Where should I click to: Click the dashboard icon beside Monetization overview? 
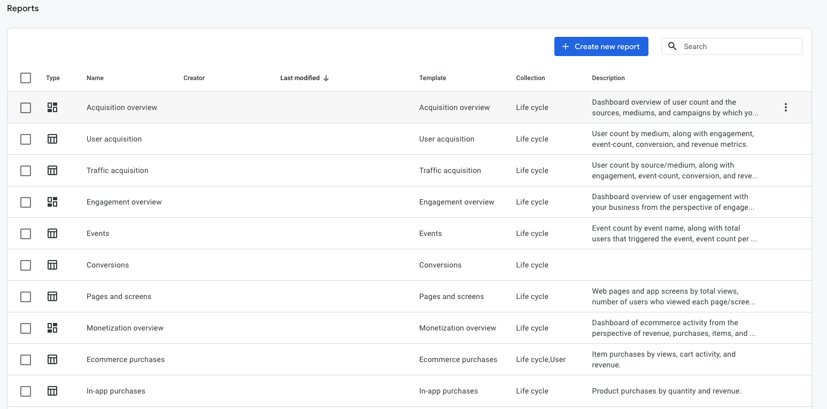52,328
